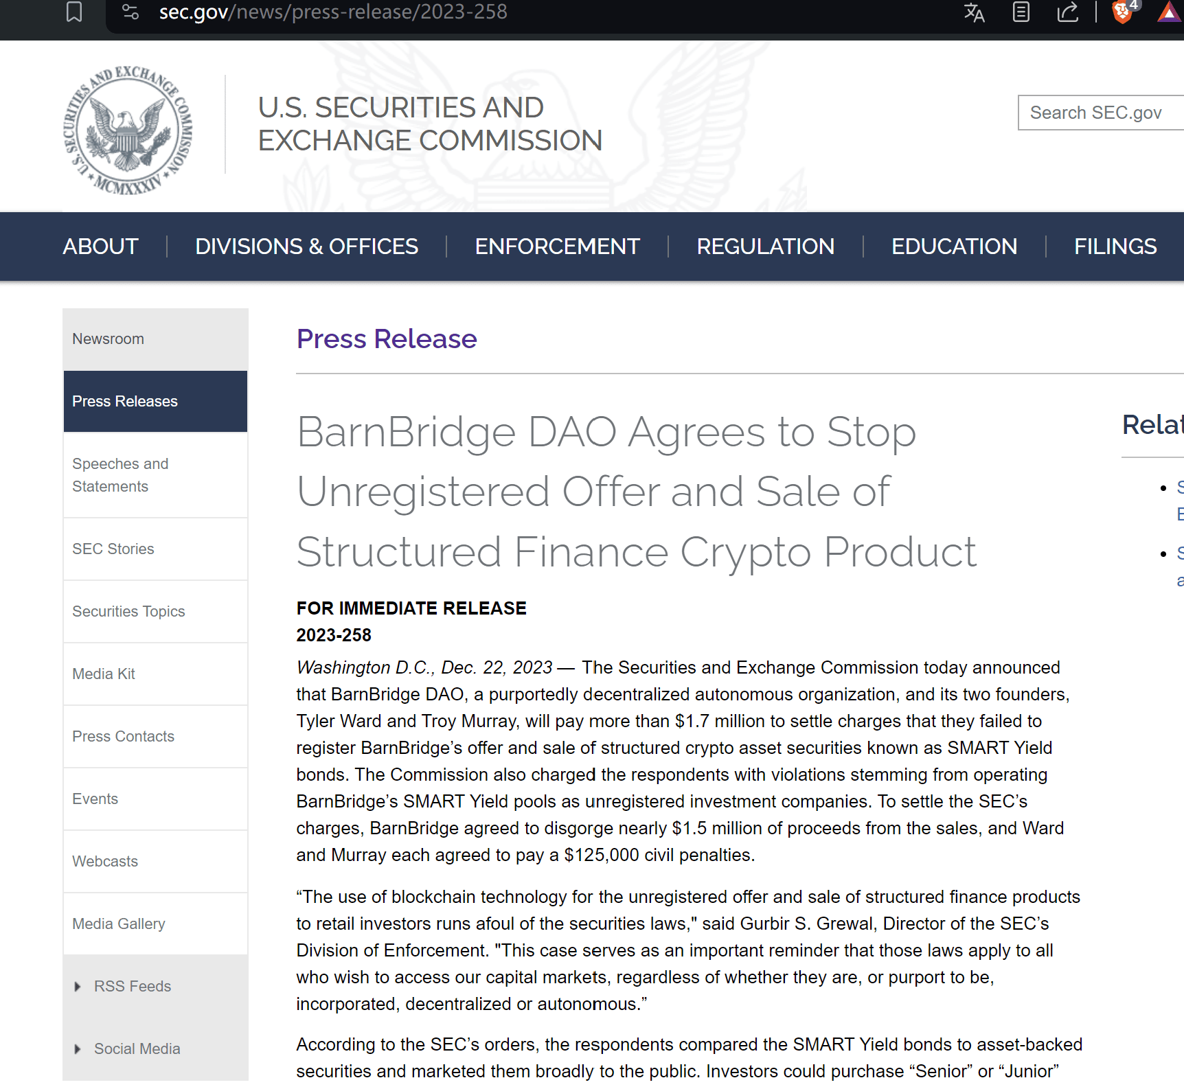Open the Webcasts page
The width and height of the screenshot is (1184, 1089).
(x=104, y=861)
